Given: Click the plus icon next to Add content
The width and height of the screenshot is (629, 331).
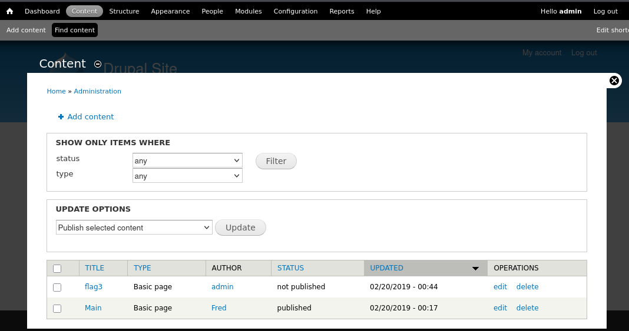Looking at the screenshot, I should pyautogui.click(x=61, y=117).
